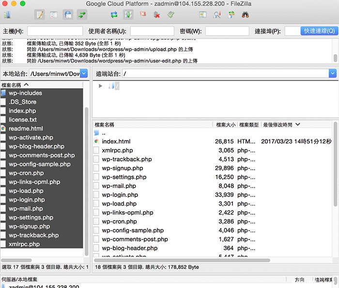This screenshot has height=288, width=339.
Task: Cancel the current operation icon
Action: click(x=143, y=15)
